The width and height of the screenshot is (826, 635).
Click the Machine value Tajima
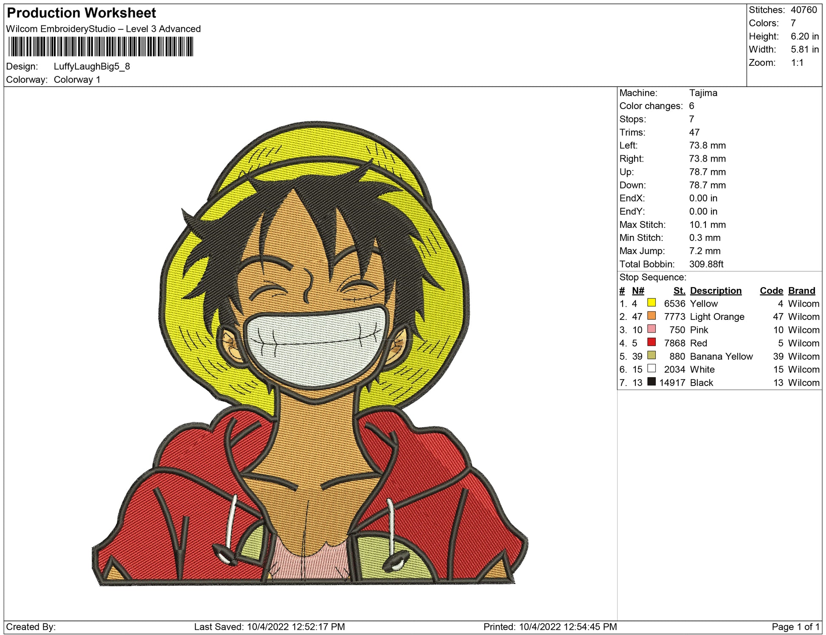[703, 93]
